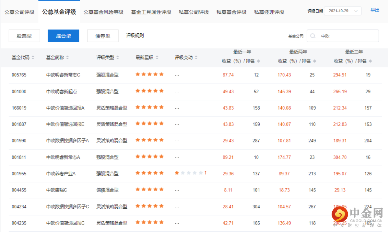Sort by 最近一年 收益/排名 arrows
This screenshot has height=232, width=388.
(x=259, y=61)
